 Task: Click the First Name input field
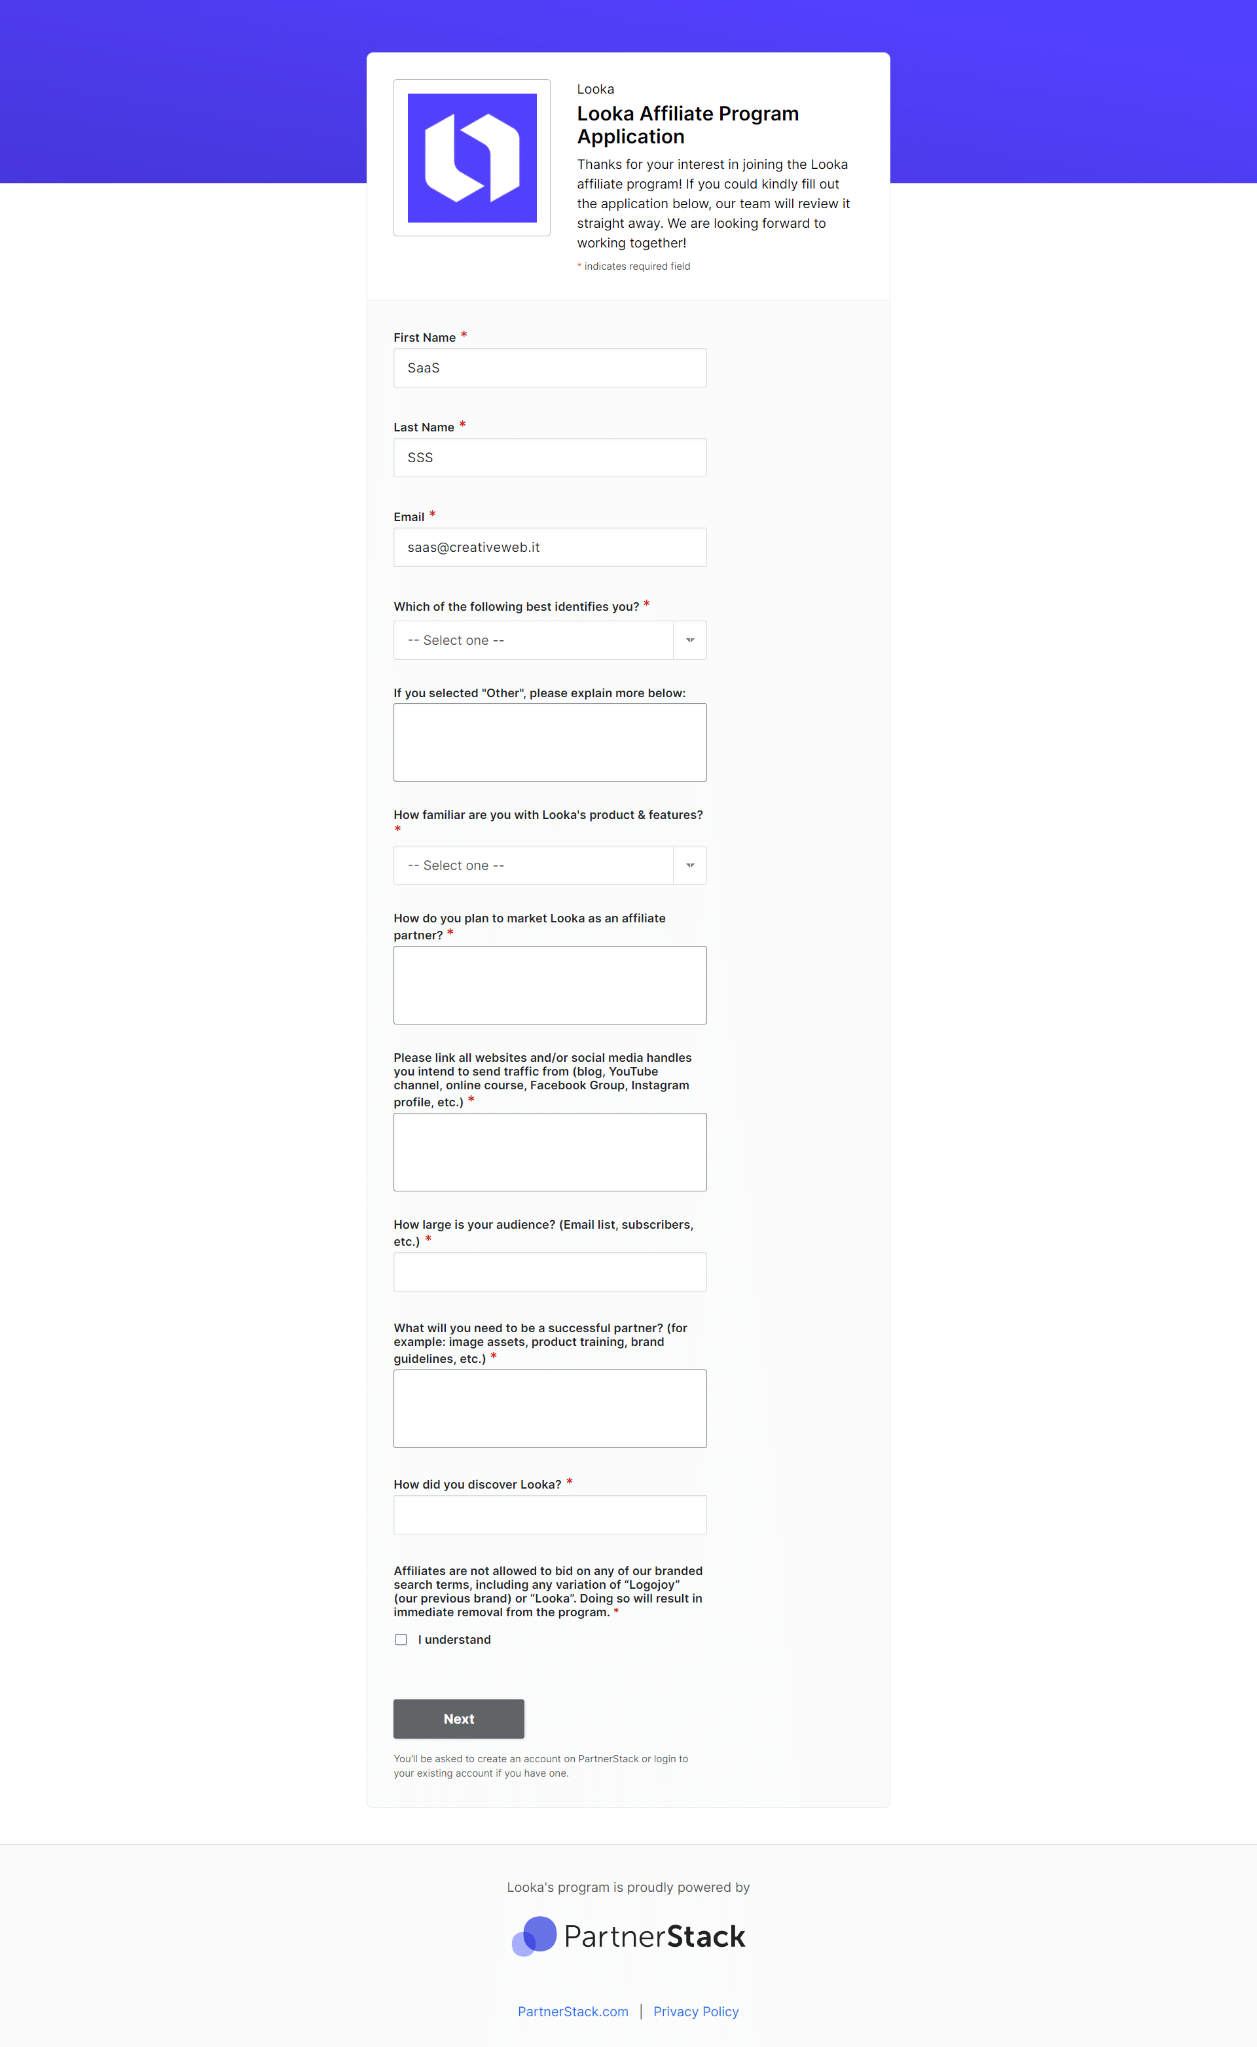(x=549, y=369)
